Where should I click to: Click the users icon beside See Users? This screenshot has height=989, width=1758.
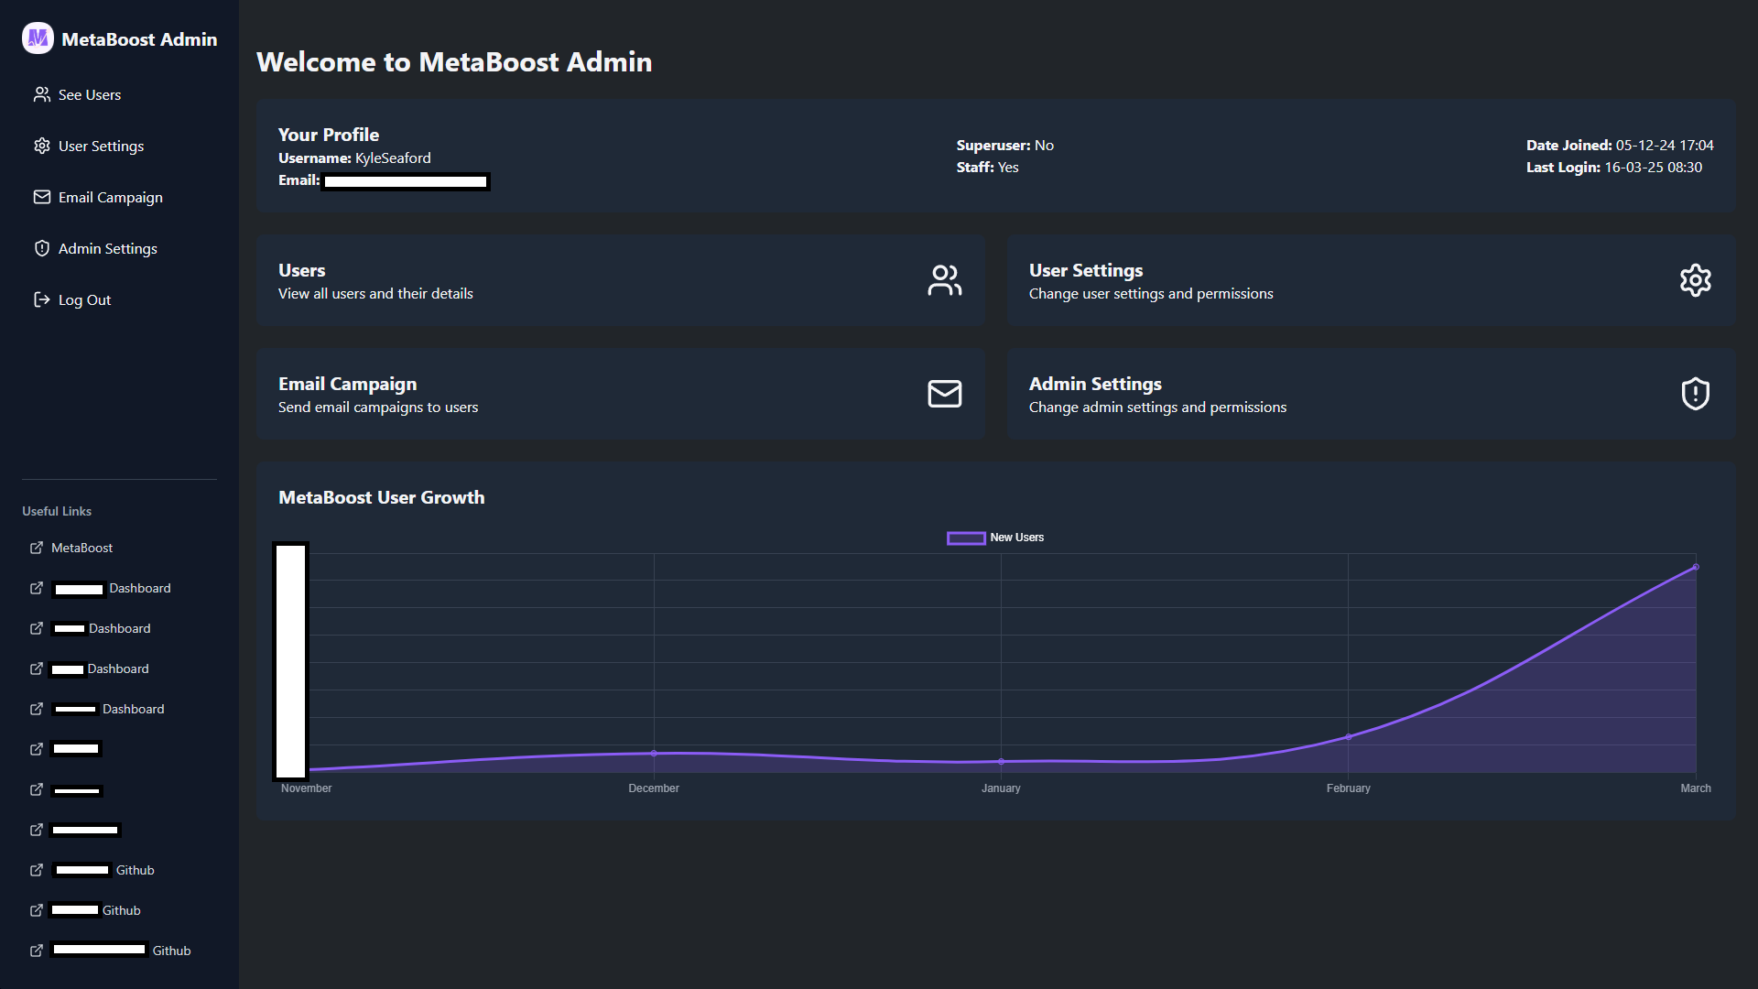(x=42, y=94)
